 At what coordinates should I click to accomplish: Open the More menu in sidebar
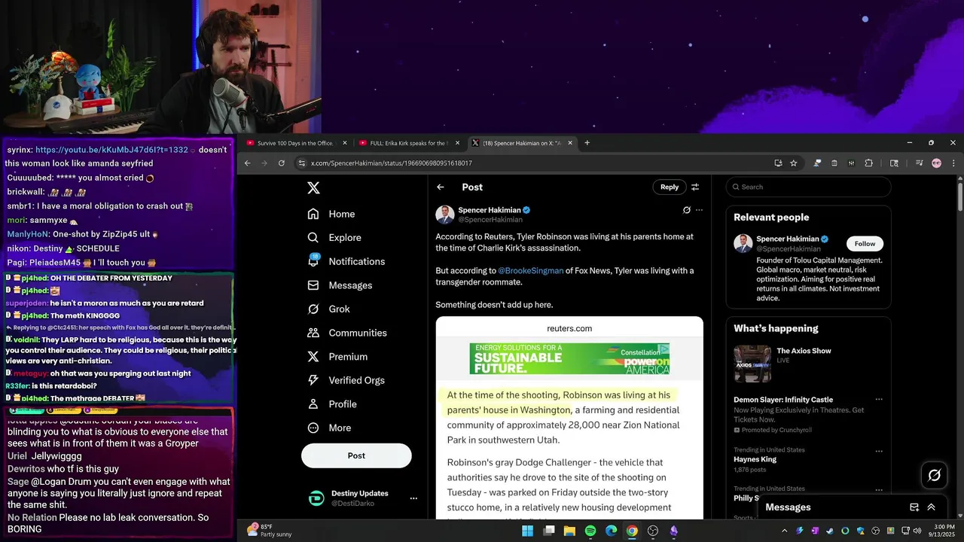click(329, 428)
